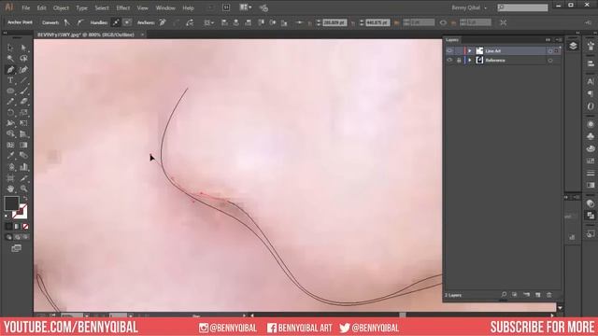The width and height of the screenshot is (598, 336).
Task: Open the View menu
Action: point(142,7)
